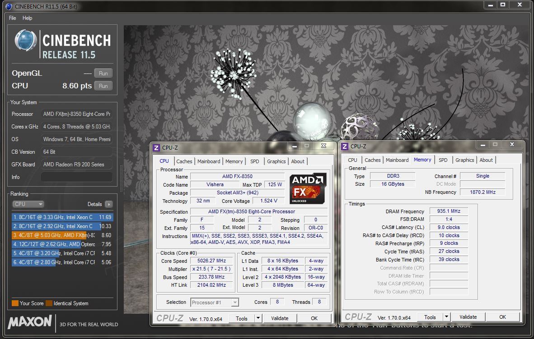Switch to Caches tab in right CPU-Z
Screen dimensions: 534x339
click(373, 160)
